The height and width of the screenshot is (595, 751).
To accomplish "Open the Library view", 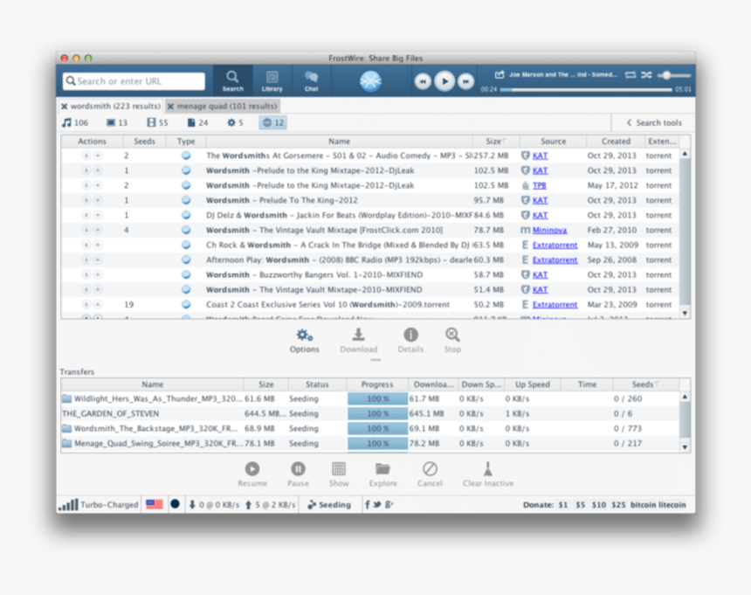I will click(x=272, y=81).
